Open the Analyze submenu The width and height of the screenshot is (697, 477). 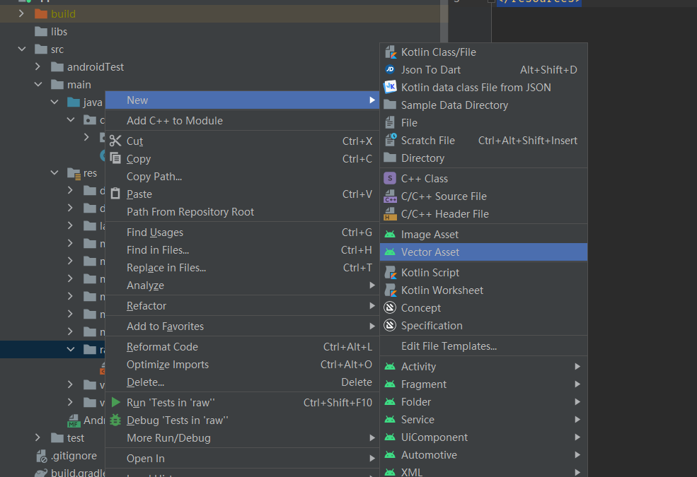(x=242, y=285)
